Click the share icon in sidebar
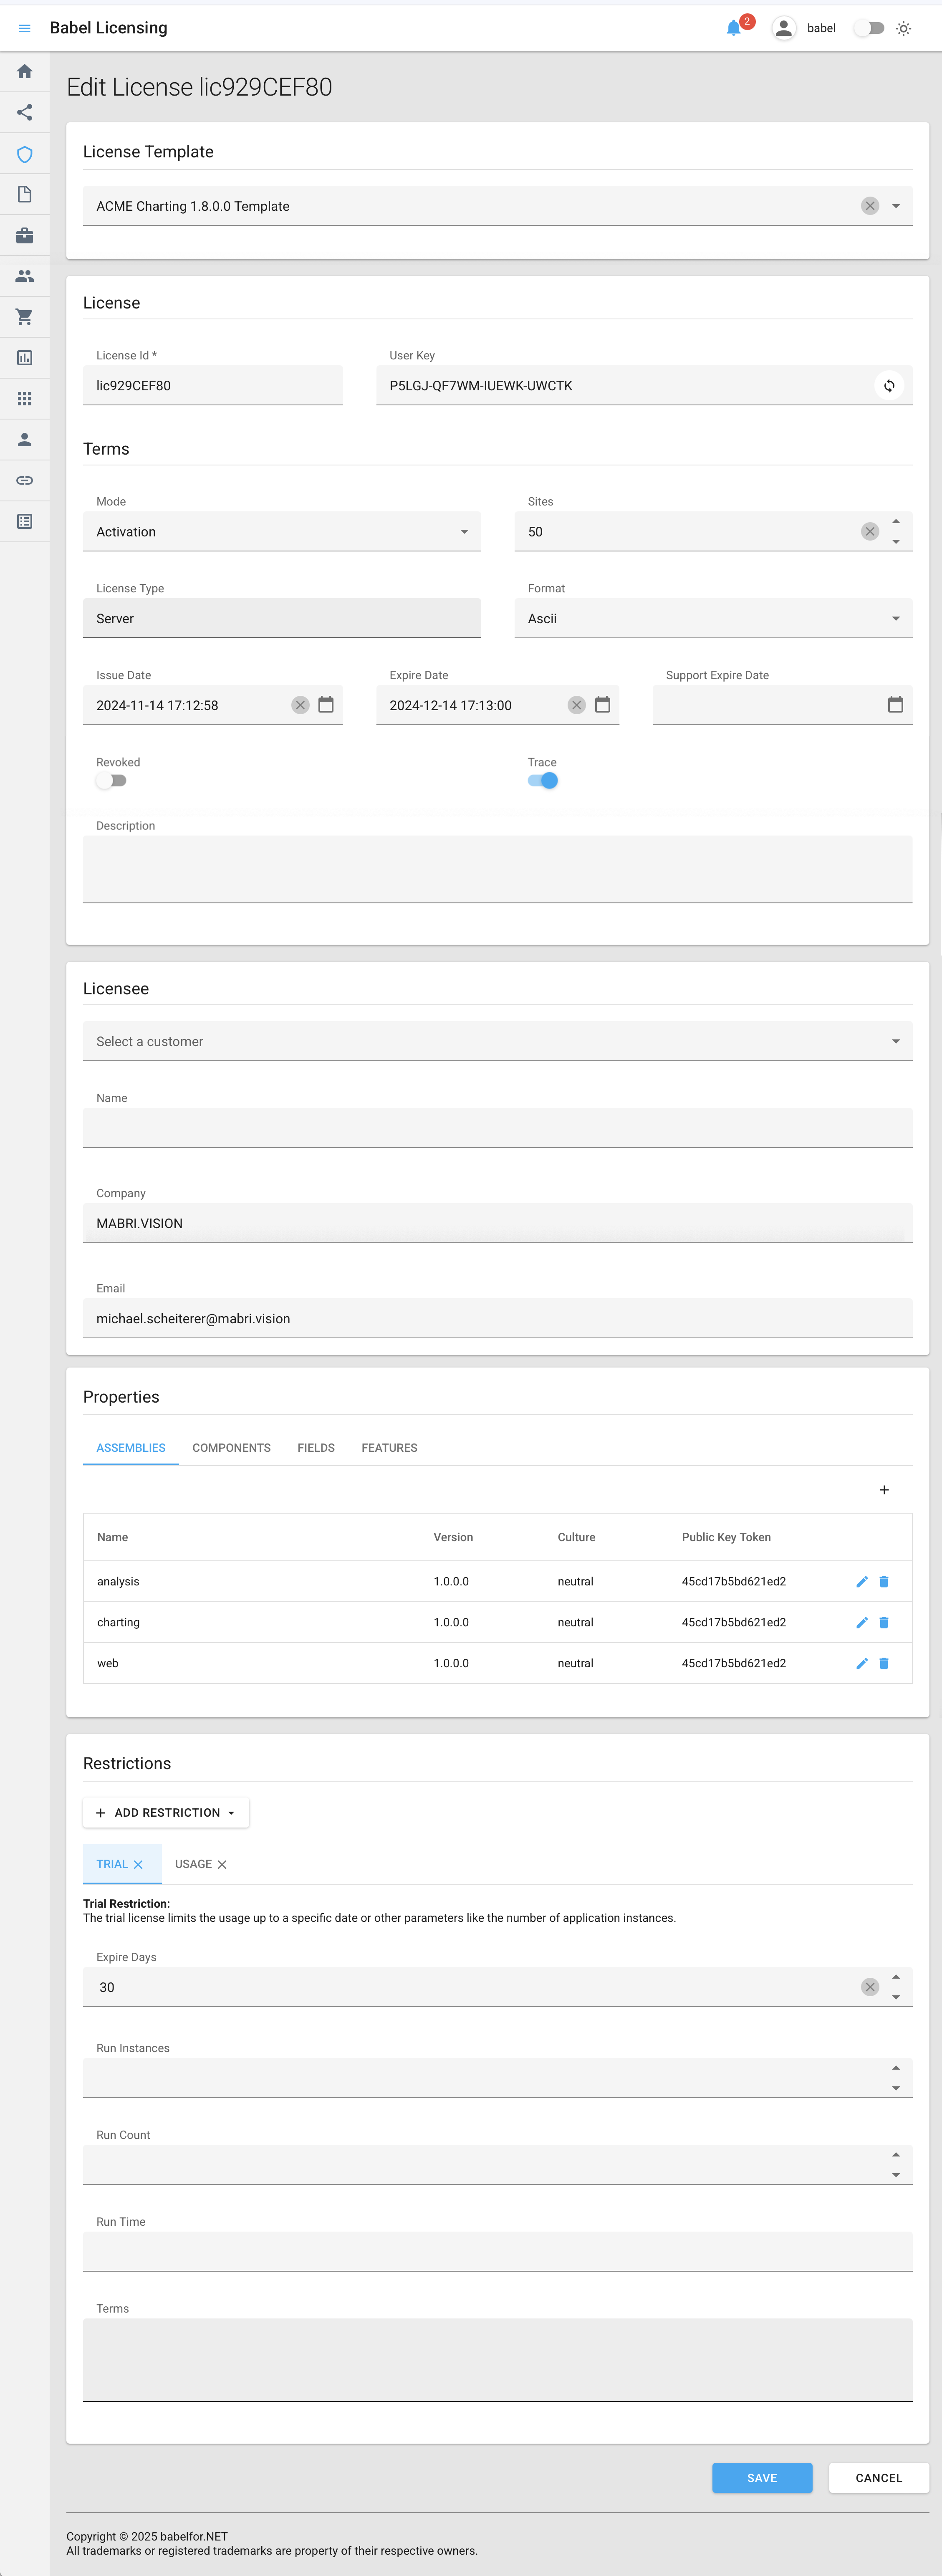Viewport: 942px width, 2576px height. [25, 112]
